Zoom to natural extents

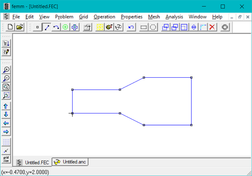click(x=6, y=87)
